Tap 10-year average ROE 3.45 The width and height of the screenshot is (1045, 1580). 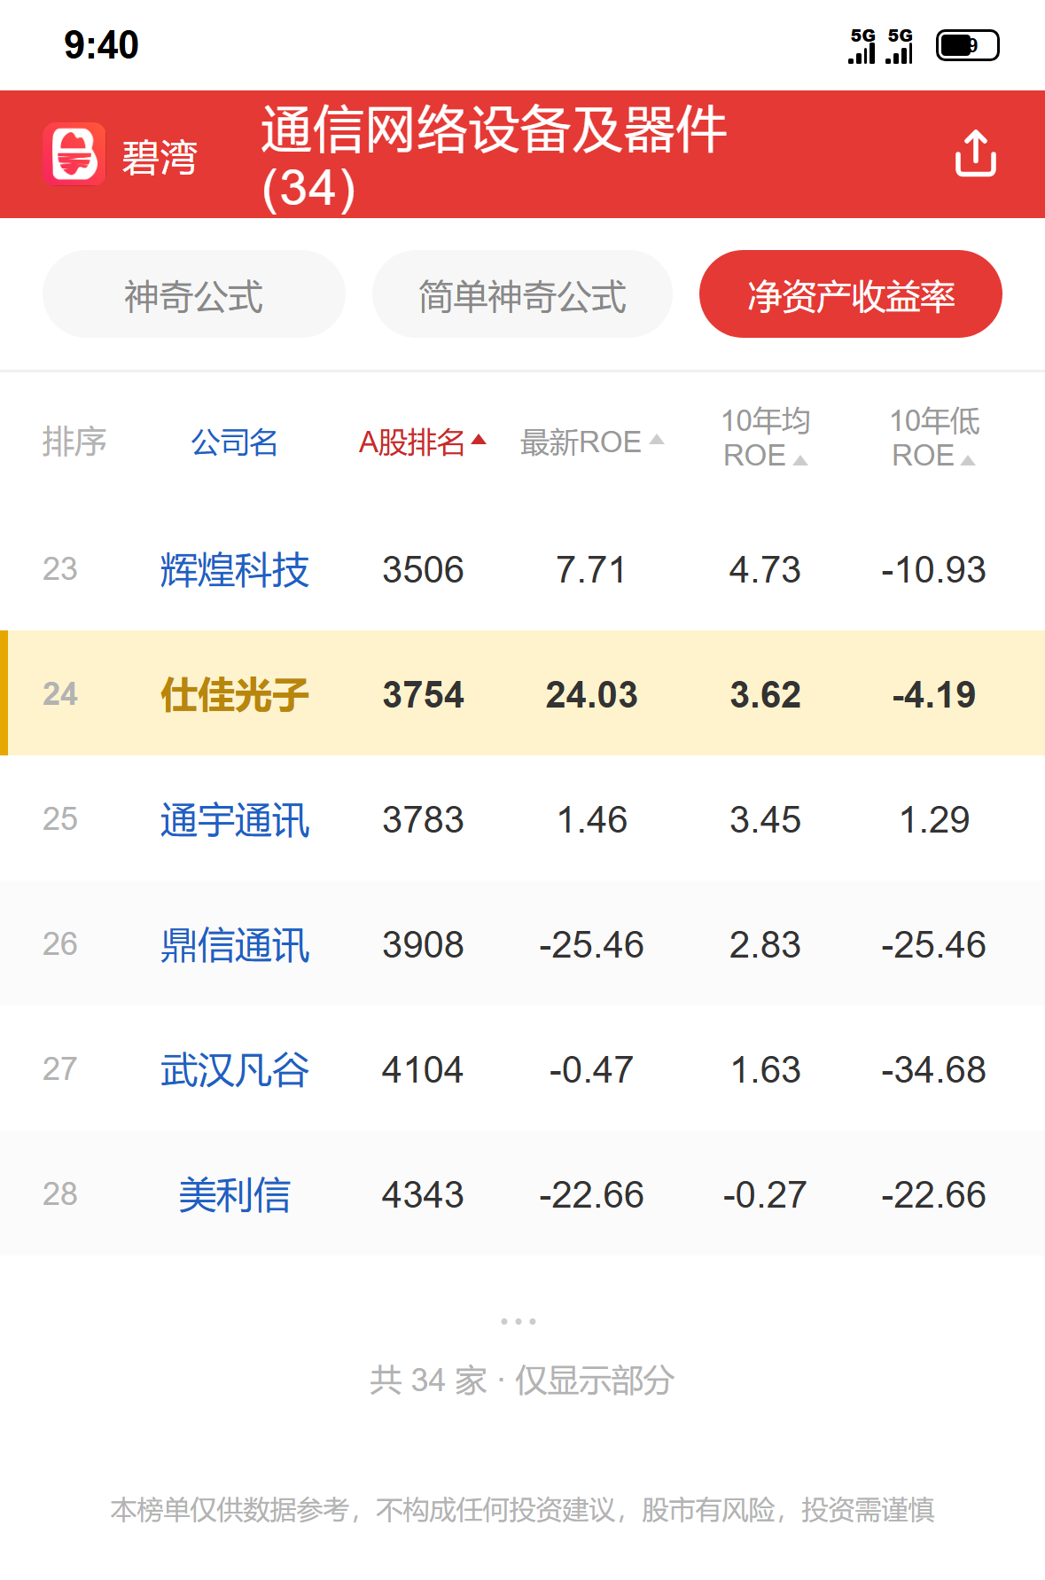click(x=765, y=819)
